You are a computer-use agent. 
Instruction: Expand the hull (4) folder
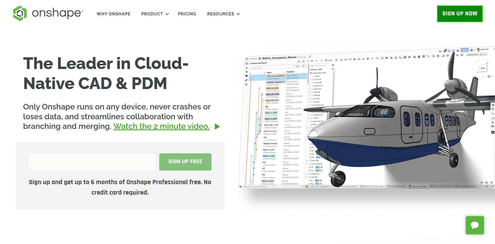tap(310, 102)
